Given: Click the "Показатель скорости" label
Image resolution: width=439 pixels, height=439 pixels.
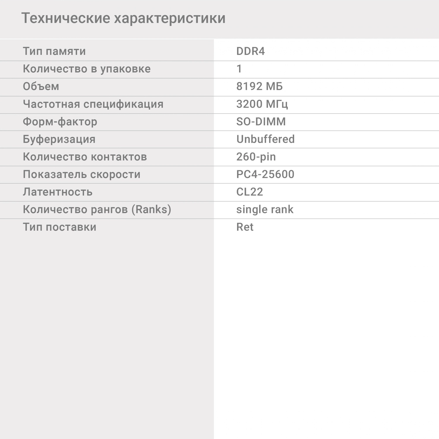Looking at the screenshot, I should (x=82, y=174).
